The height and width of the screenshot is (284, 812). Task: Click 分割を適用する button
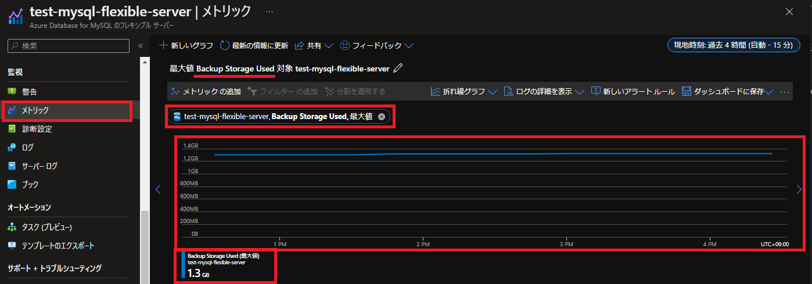(x=355, y=92)
